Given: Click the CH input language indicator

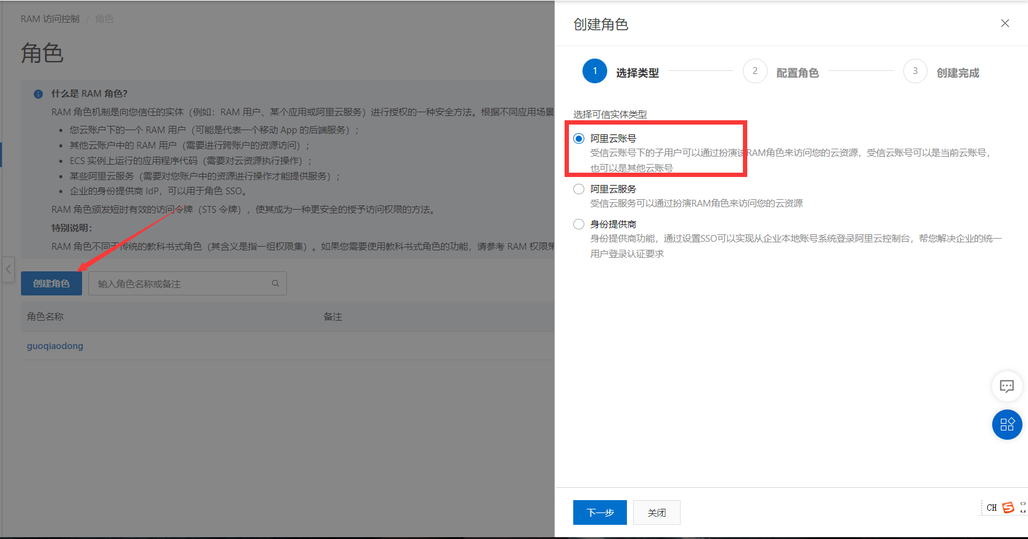Looking at the screenshot, I should (x=992, y=508).
